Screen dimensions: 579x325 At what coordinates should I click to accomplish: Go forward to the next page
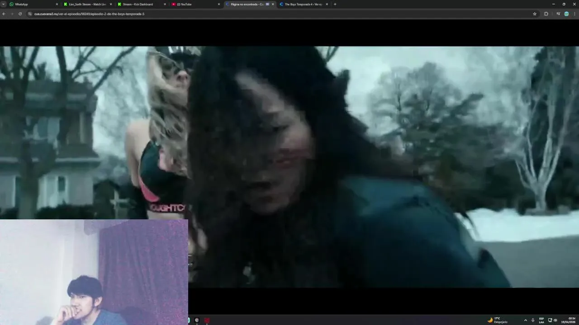click(12, 14)
